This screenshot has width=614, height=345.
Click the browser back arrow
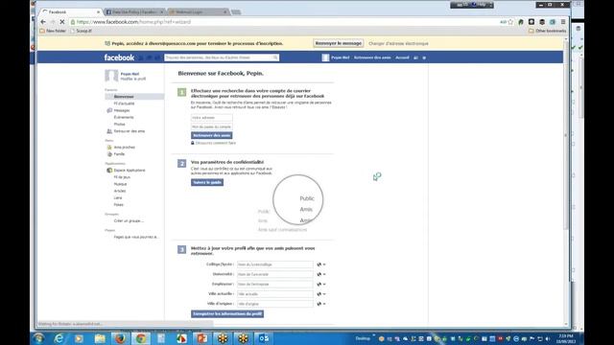click(x=43, y=22)
